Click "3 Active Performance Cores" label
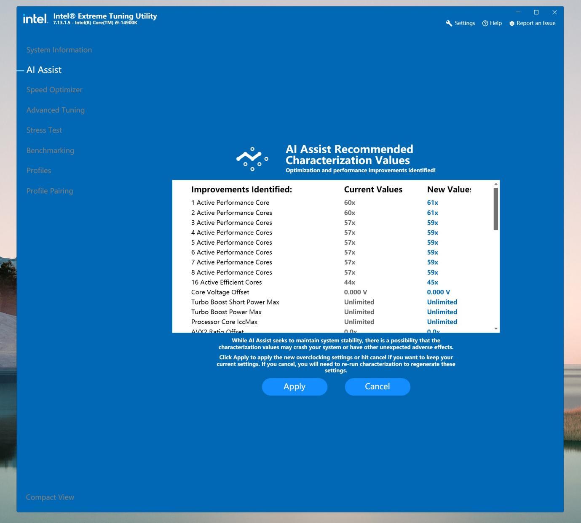Image resolution: width=581 pixels, height=523 pixels. [x=232, y=222]
